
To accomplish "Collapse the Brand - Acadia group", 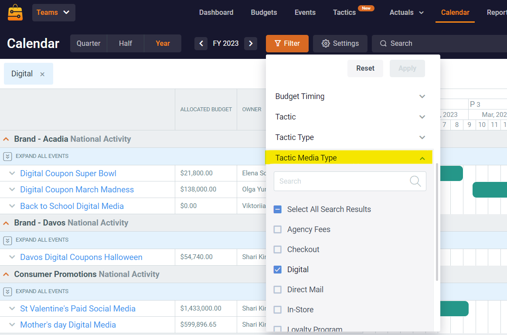I will [x=6, y=139].
